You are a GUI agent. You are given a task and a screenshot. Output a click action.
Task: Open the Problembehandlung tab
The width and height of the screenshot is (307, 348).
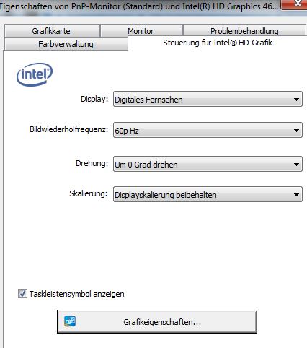(x=244, y=31)
